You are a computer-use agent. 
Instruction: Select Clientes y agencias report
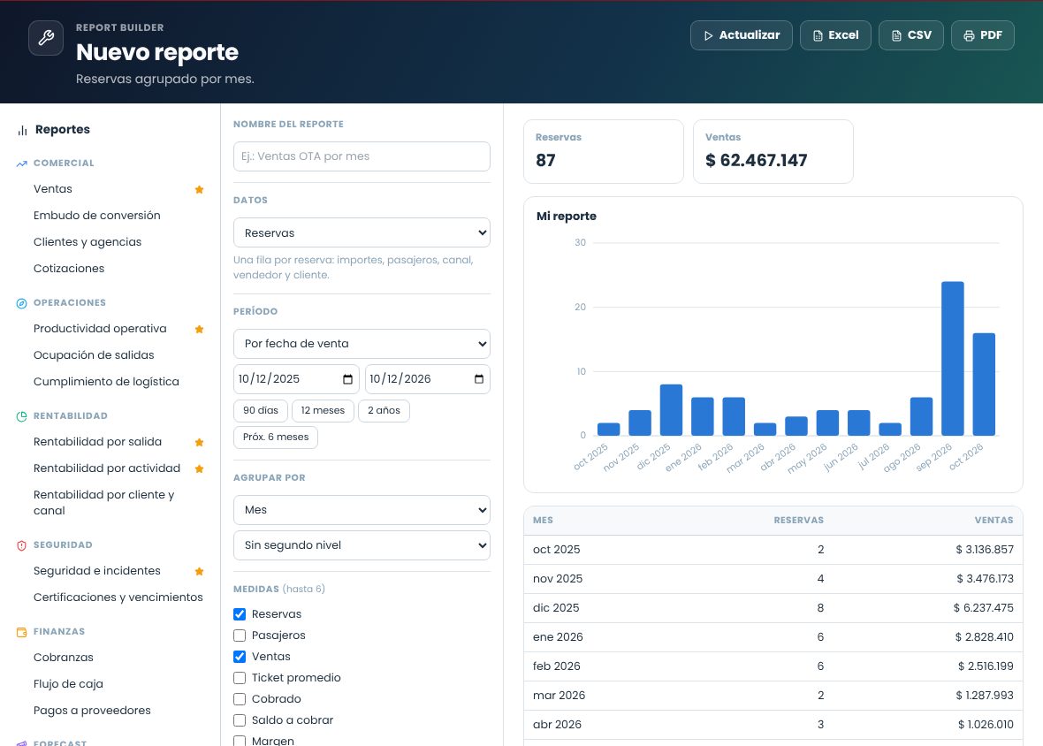point(88,242)
